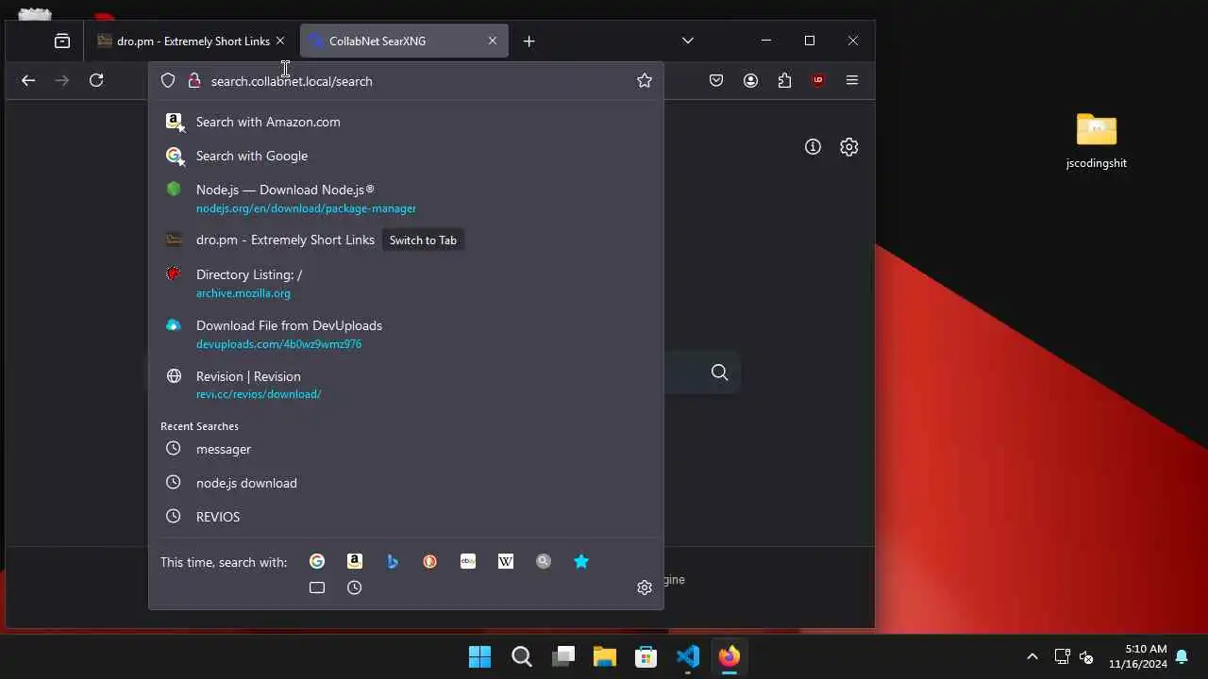This screenshot has height=679, width=1208.
Task: Open taskbar Search
Action: point(521,656)
